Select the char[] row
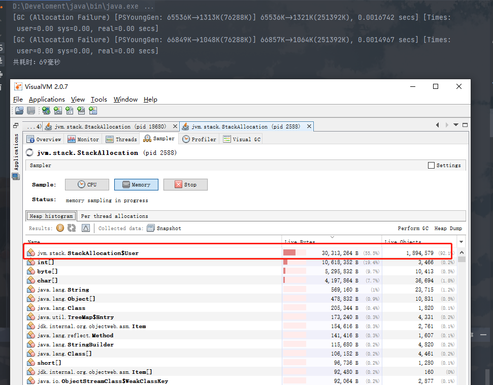The image size is (493, 385). [242, 280]
